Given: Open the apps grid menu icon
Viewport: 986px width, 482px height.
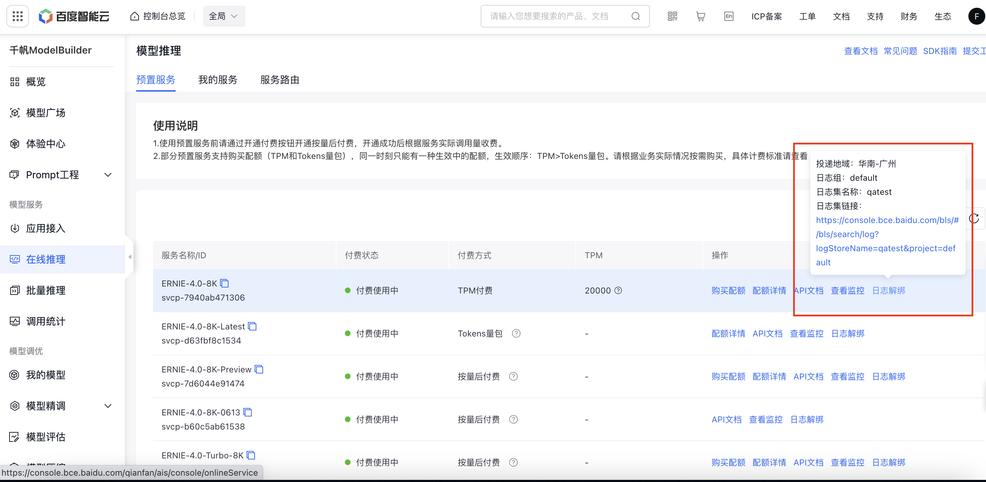Looking at the screenshot, I should pyautogui.click(x=18, y=16).
